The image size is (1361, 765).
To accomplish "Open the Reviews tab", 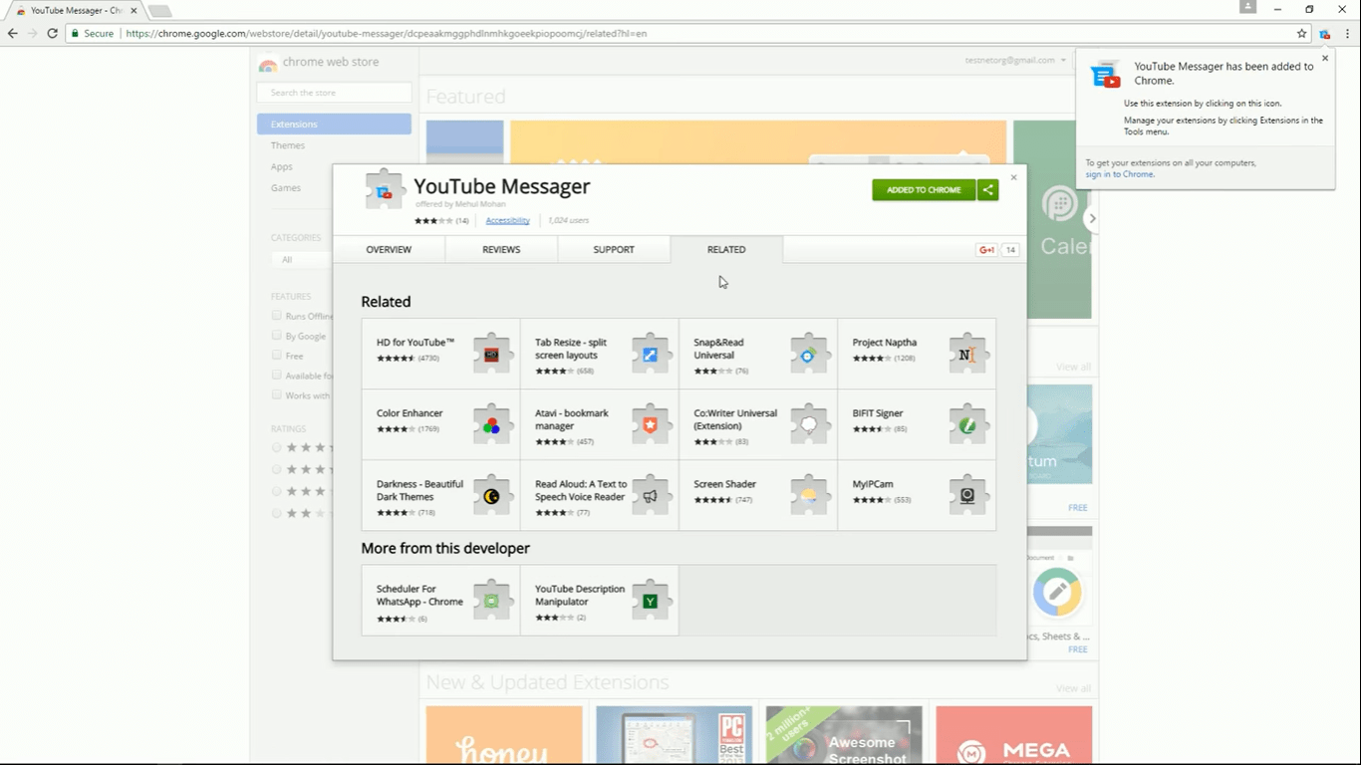I will click(x=501, y=250).
